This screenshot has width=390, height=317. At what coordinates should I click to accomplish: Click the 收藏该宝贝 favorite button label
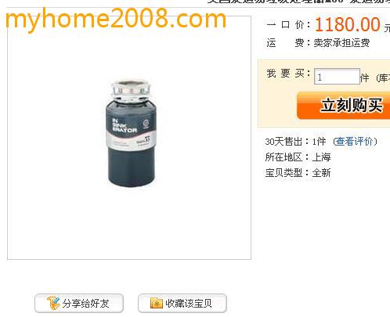(x=189, y=304)
